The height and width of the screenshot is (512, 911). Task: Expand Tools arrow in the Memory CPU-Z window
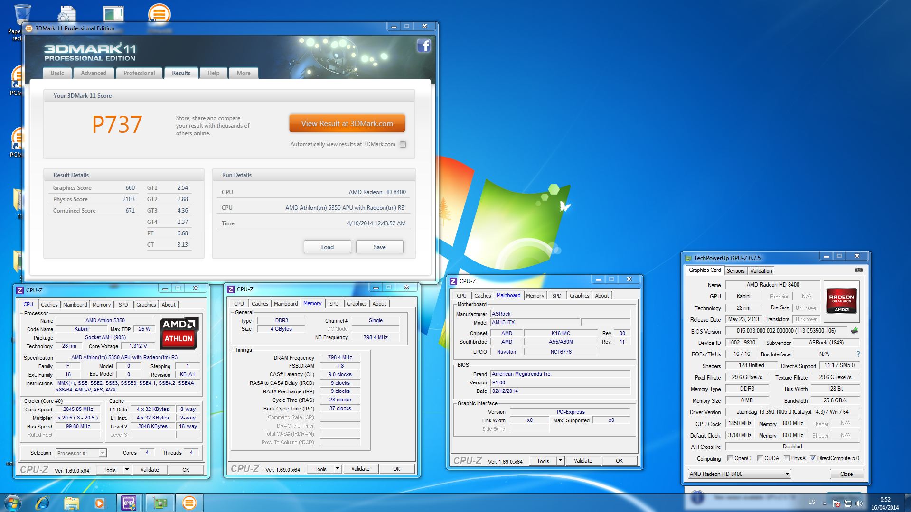(x=338, y=469)
